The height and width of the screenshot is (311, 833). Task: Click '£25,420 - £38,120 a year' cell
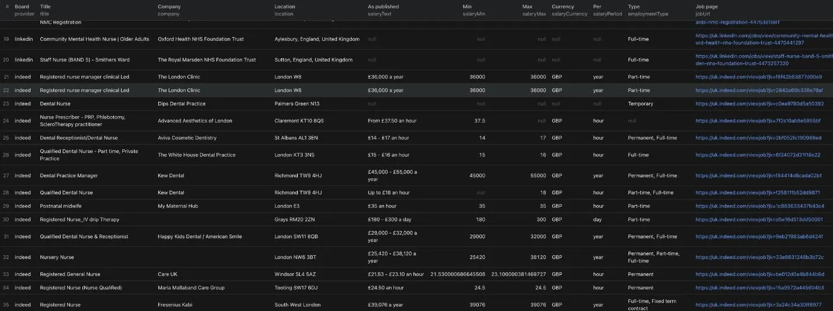pyautogui.click(x=392, y=257)
